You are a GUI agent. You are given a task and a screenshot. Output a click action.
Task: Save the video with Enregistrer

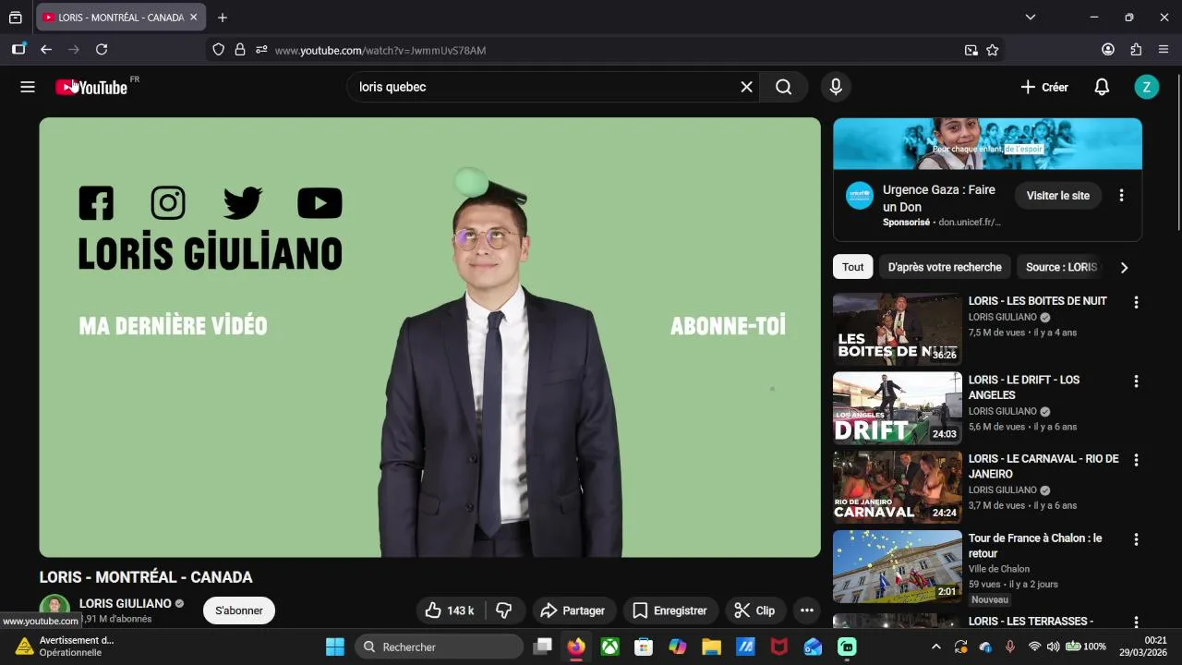[670, 611]
